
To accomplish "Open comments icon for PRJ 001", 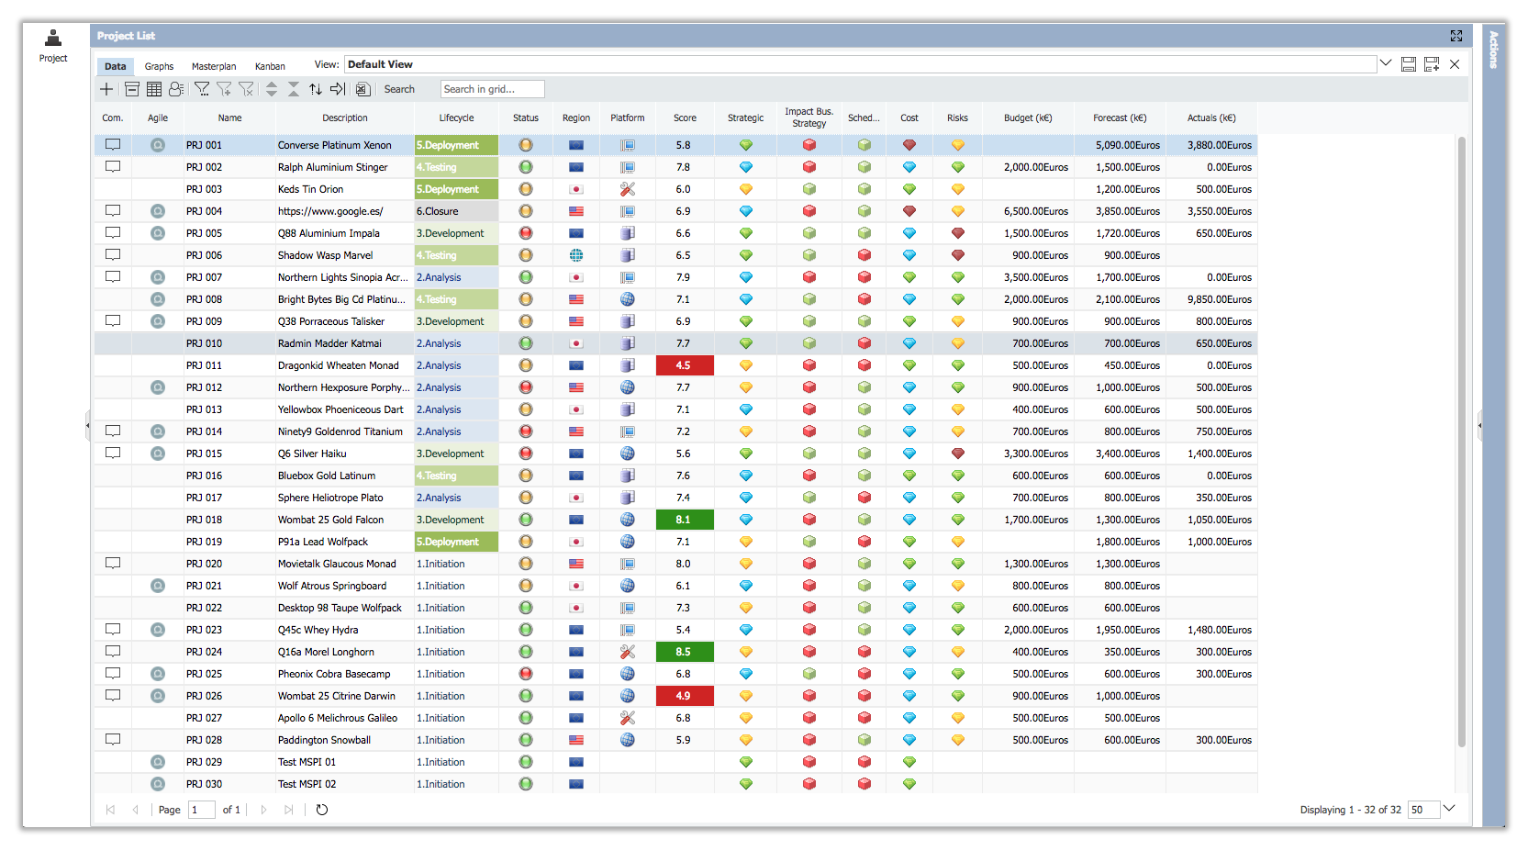I will click(113, 145).
